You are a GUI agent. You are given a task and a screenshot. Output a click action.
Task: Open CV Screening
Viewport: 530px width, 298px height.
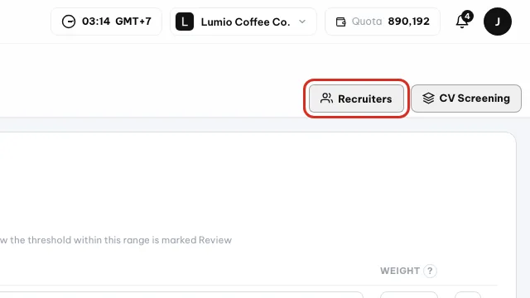pos(466,99)
